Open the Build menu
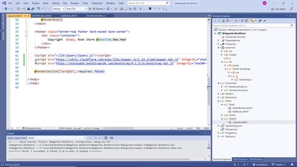Viewport: 297px width, 167px height. click(45, 3)
